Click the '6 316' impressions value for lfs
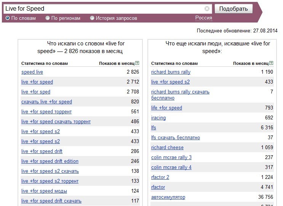The height and width of the screenshot is (206, 283). coord(267,127)
